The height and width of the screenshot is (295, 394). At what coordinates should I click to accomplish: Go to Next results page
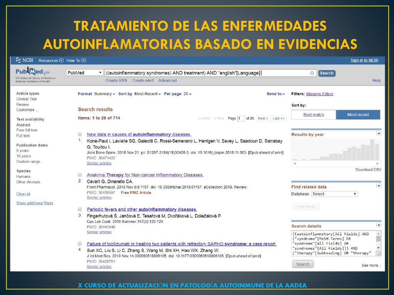click(263, 118)
